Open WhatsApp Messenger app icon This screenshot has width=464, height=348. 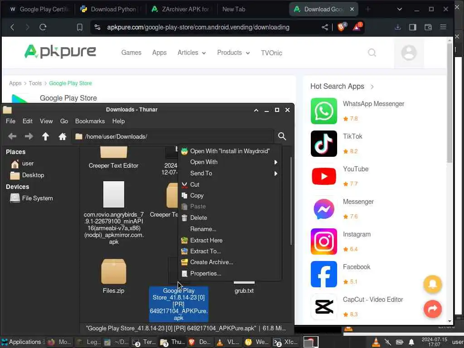(x=324, y=111)
